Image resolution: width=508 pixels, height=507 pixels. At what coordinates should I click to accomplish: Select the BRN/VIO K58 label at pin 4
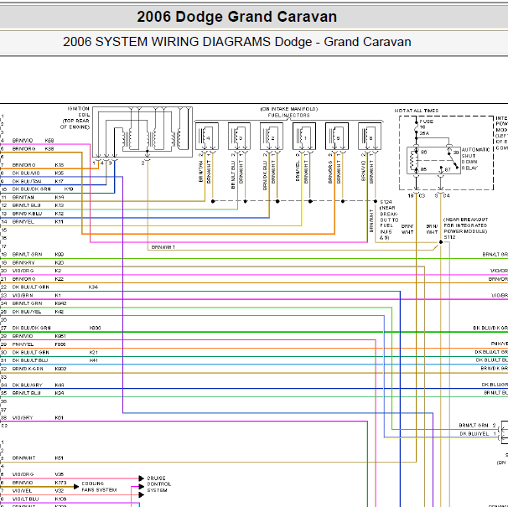pyautogui.click(x=33, y=141)
